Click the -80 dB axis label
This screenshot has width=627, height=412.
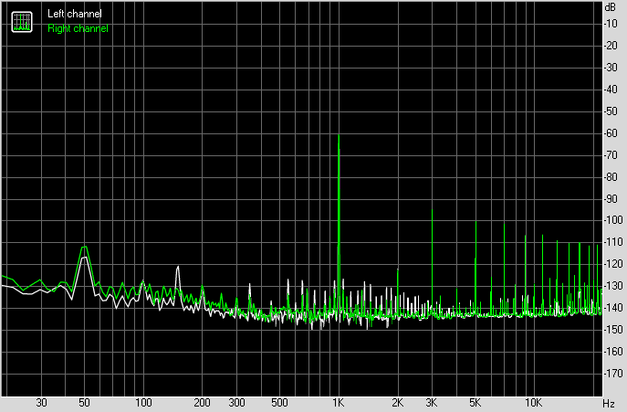pyautogui.click(x=611, y=176)
